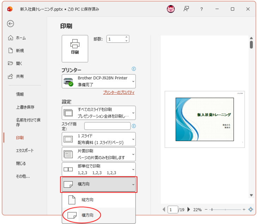This screenshot has width=257, height=224.
Task: Zoom out with the minus button
Action: point(206,210)
